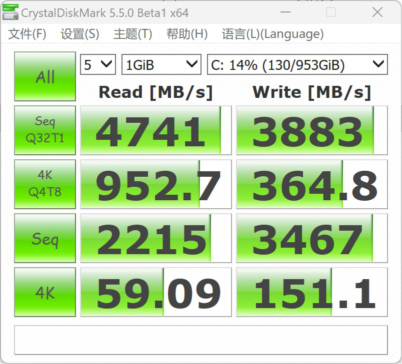The width and height of the screenshot is (402, 364).
Task: Click the Seq Q32T1 read value 4741
Action: pyautogui.click(x=156, y=130)
